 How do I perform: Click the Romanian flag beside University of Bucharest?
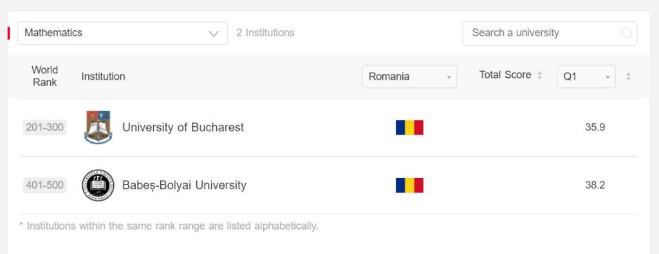tap(409, 127)
